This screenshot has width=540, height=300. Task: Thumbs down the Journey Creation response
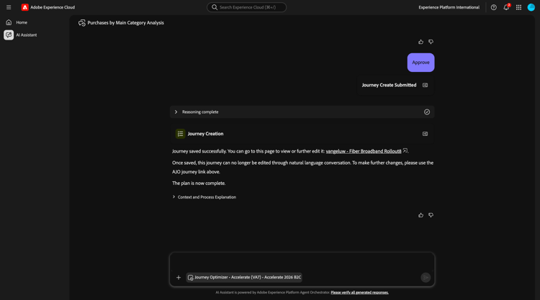(x=431, y=215)
